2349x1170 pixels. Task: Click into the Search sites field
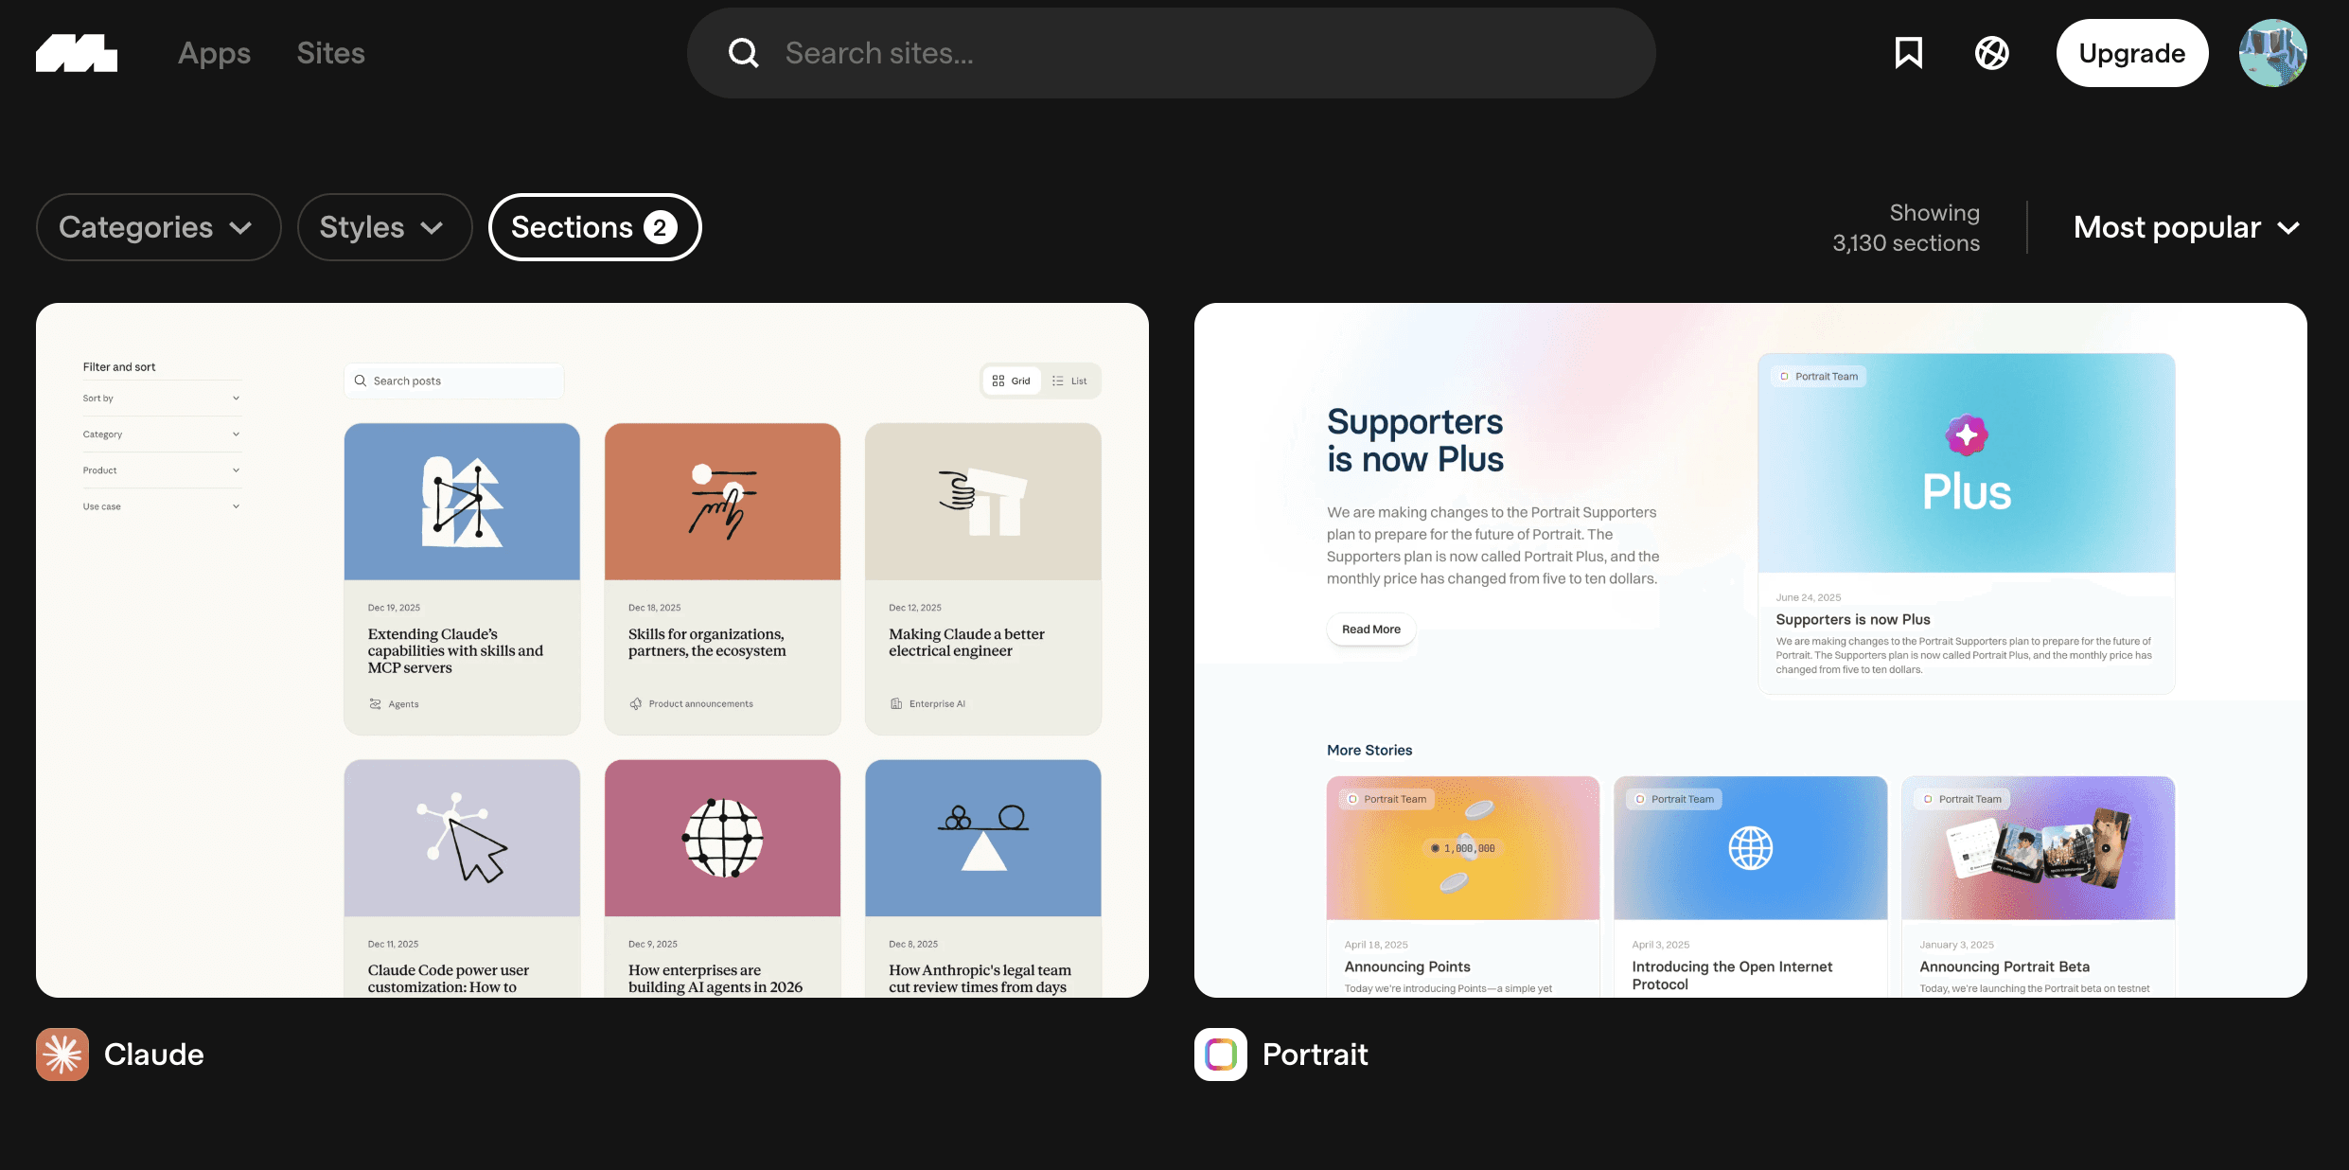(1171, 53)
